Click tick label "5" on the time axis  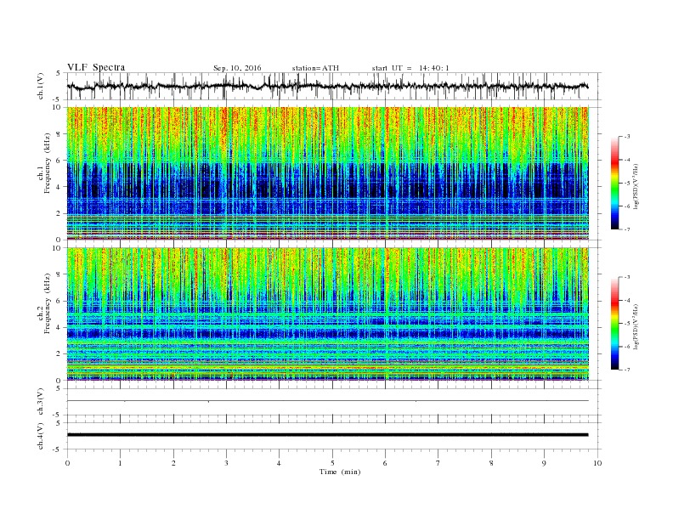[332, 463]
